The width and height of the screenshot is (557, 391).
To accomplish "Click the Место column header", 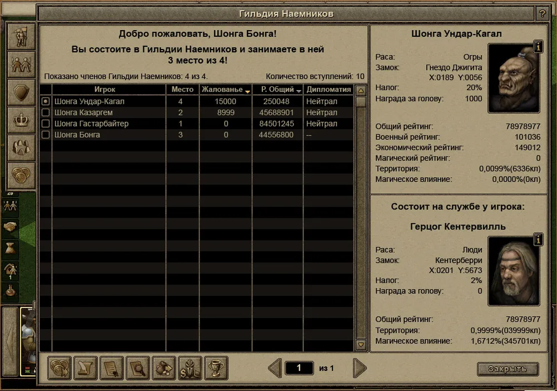I will click(x=183, y=90).
